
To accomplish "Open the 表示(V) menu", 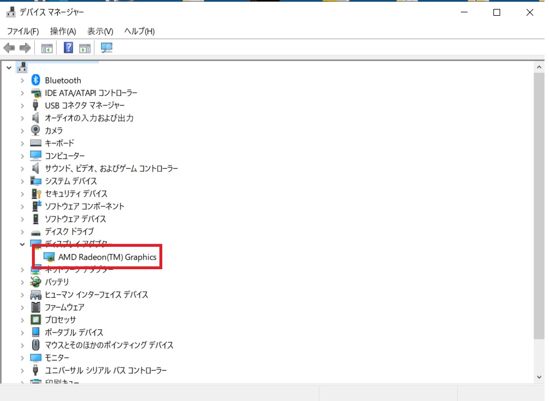I will (100, 31).
